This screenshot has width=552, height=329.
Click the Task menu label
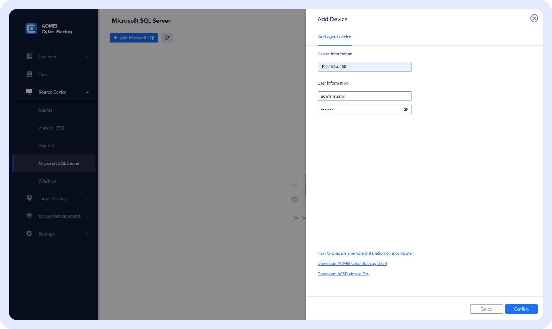(43, 74)
